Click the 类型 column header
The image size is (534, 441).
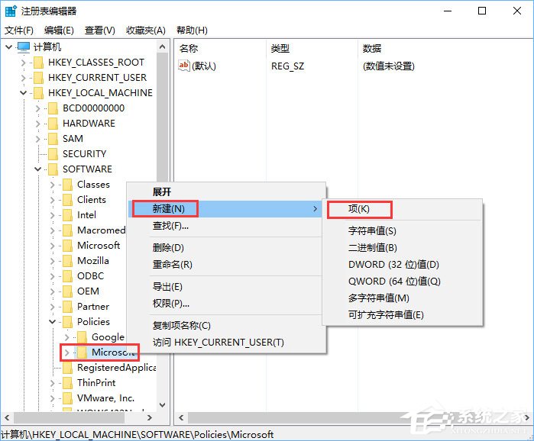click(x=312, y=48)
